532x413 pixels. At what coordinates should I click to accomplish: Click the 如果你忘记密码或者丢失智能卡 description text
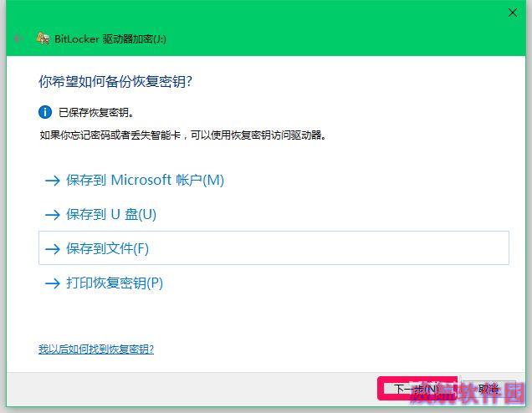tap(182, 135)
